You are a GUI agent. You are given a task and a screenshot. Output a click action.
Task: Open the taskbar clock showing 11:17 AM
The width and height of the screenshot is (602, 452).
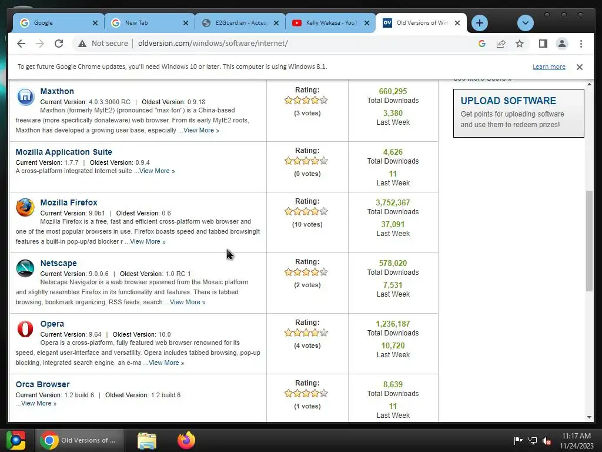click(x=577, y=441)
